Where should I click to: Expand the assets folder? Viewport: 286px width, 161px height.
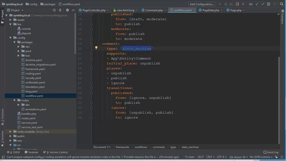click(10, 20)
